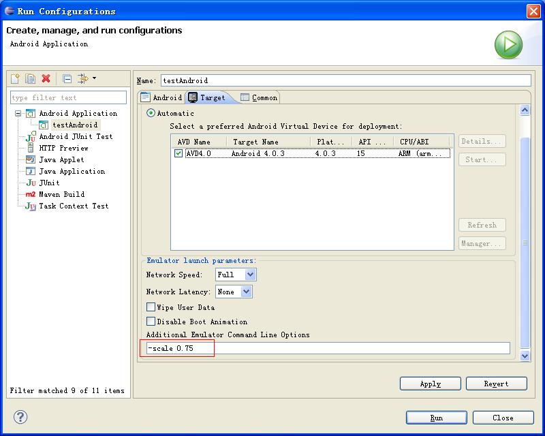Viewport: 545px width, 436px height.
Task: Click the Apply button
Action: pos(431,384)
